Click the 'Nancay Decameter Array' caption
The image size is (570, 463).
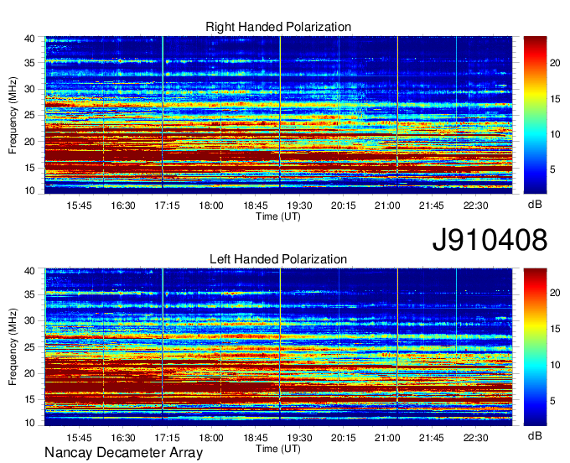(x=123, y=453)
